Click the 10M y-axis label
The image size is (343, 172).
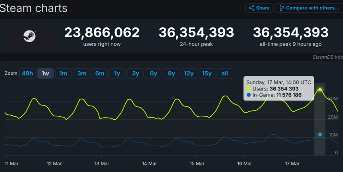[333, 135]
